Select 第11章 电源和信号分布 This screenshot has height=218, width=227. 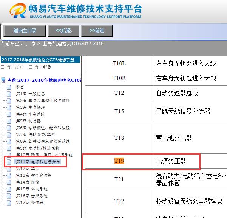point(38,162)
